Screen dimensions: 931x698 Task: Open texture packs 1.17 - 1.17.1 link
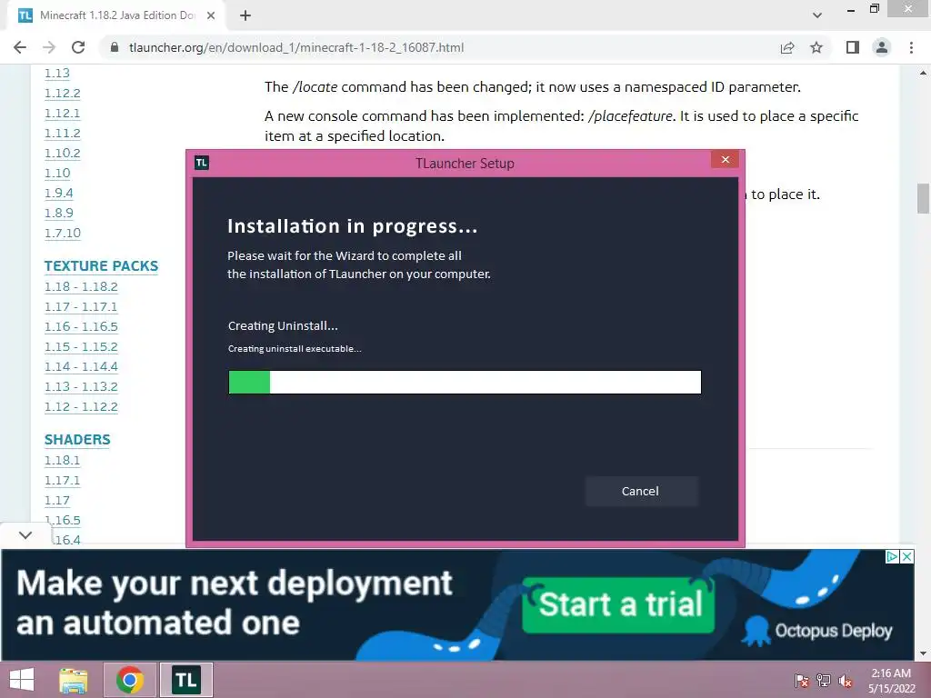click(x=81, y=307)
